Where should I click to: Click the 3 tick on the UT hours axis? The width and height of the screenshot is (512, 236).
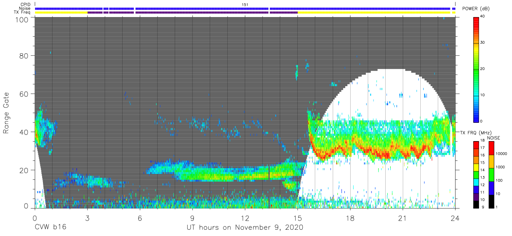[x=87, y=217]
